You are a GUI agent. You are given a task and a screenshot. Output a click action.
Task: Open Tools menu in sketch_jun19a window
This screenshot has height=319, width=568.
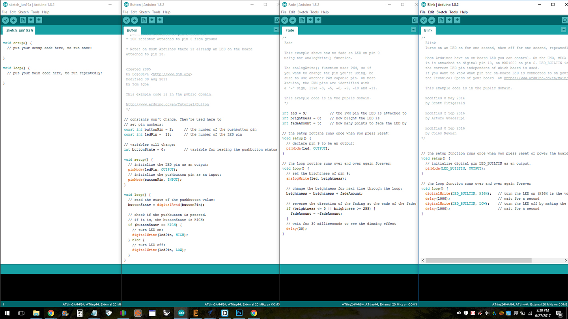35,12
